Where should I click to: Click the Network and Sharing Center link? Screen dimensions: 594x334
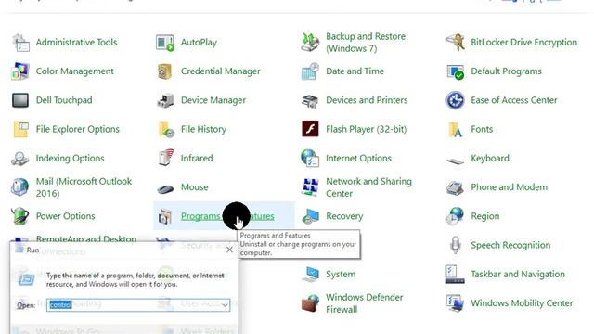[368, 187]
